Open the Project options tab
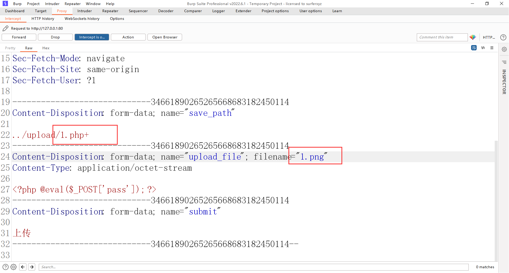The image size is (509, 273). click(275, 11)
